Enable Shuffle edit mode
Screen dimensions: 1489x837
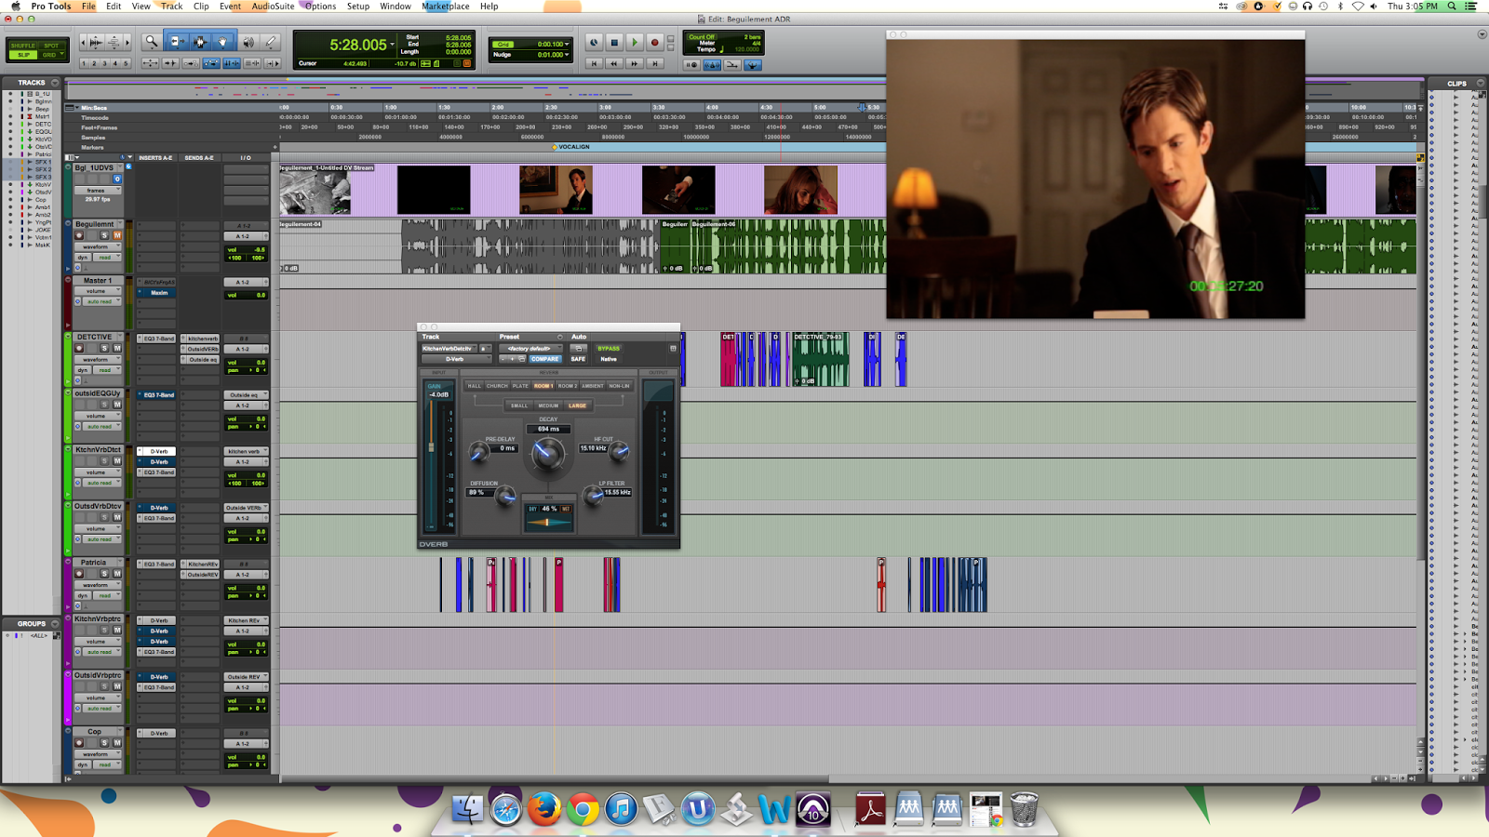click(x=23, y=46)
